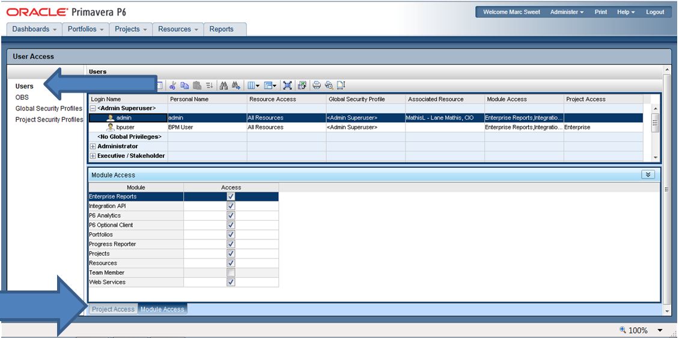Select the P6 Analytics module row
Image resolution: width=679 pixels, height=338 pixels.
pyautogui.click(x=184, y=215)
